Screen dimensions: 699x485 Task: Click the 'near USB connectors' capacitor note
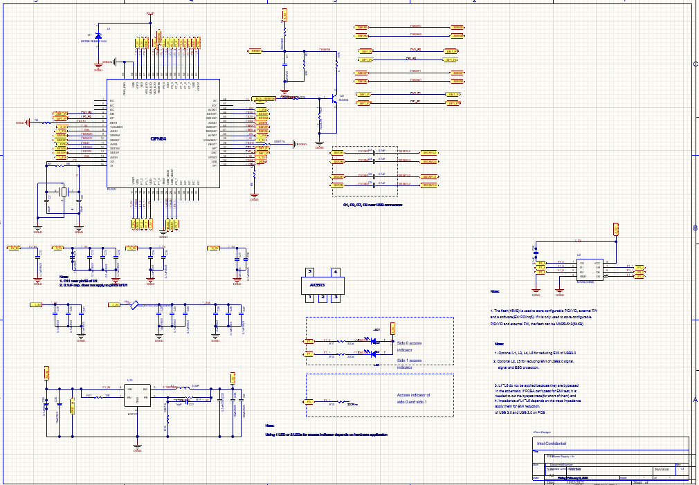click(372, 205)
